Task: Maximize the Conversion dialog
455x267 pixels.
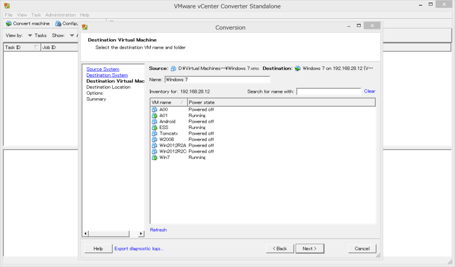Action: [359, 26]
